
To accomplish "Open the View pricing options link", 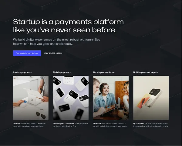I will 53,53.
